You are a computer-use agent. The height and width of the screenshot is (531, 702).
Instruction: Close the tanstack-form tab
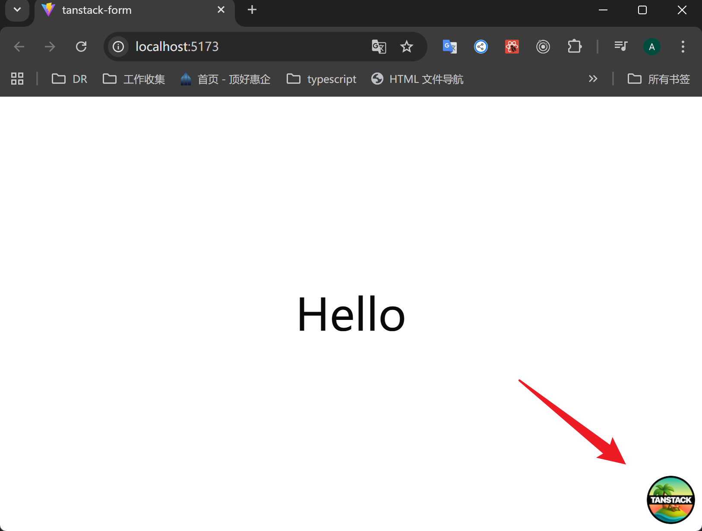tap(221, 10)
